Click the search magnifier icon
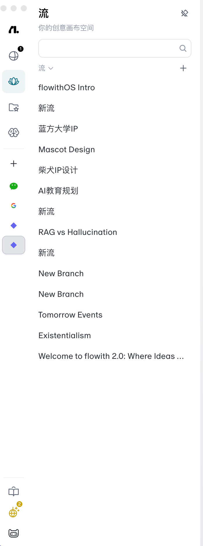203x546 pixels. tap(183, 48)
